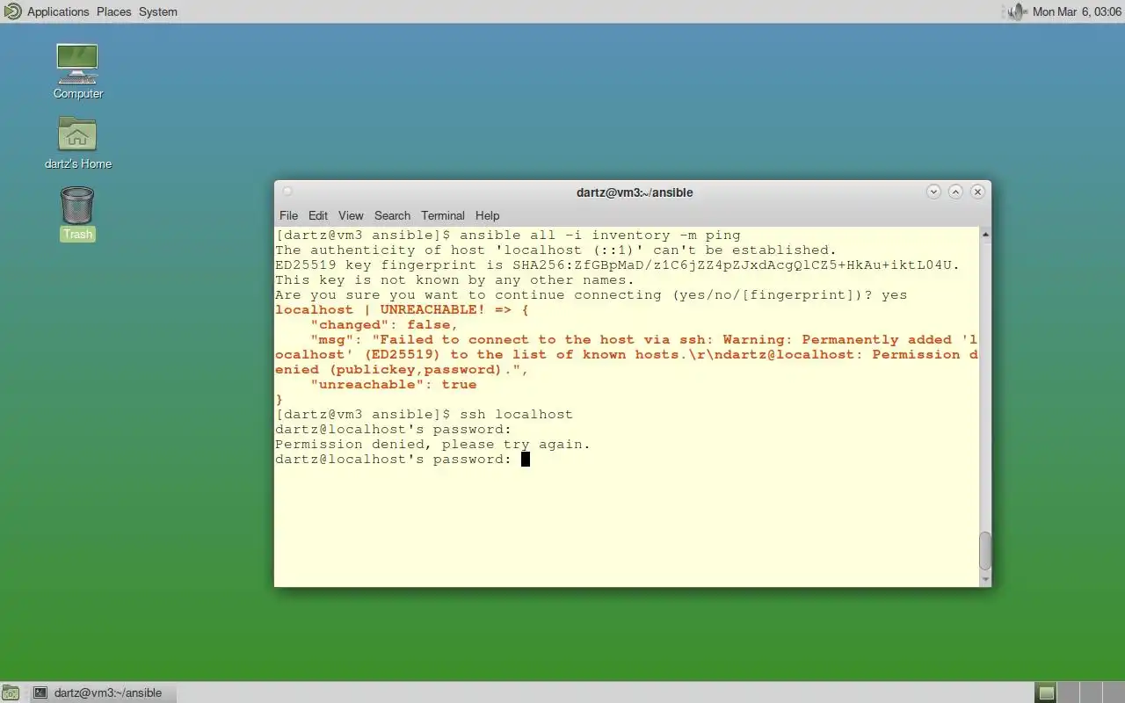Viewport: 1125px width, 703px height.
Task: Open the System menu
Action: (158, 11)
